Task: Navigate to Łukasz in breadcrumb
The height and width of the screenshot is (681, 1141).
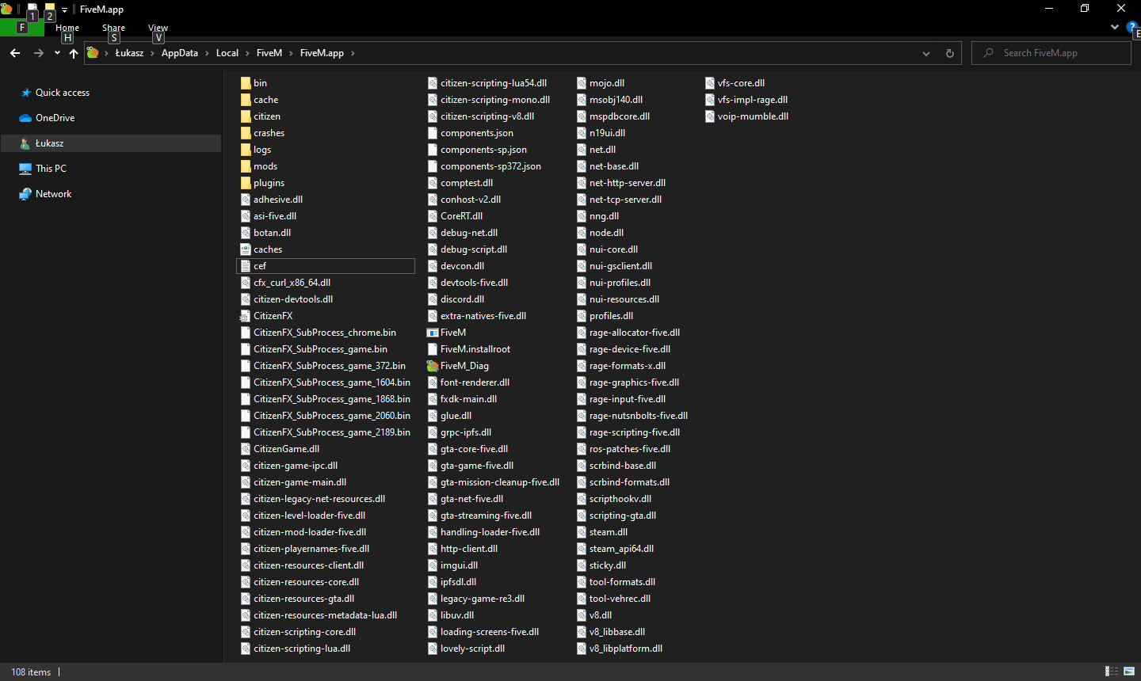Action: [129, 53]
